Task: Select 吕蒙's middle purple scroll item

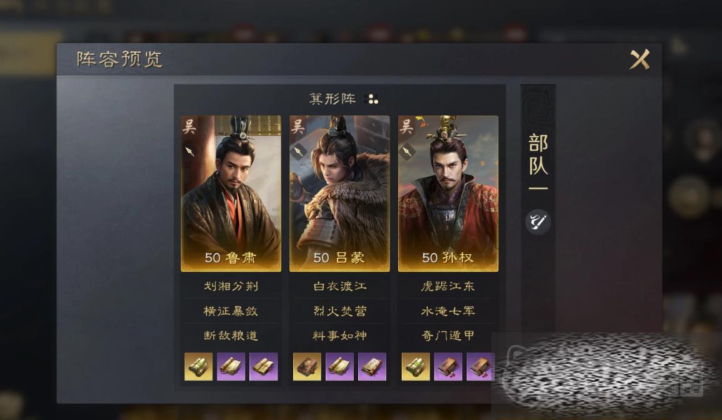Action: point(340,367)
